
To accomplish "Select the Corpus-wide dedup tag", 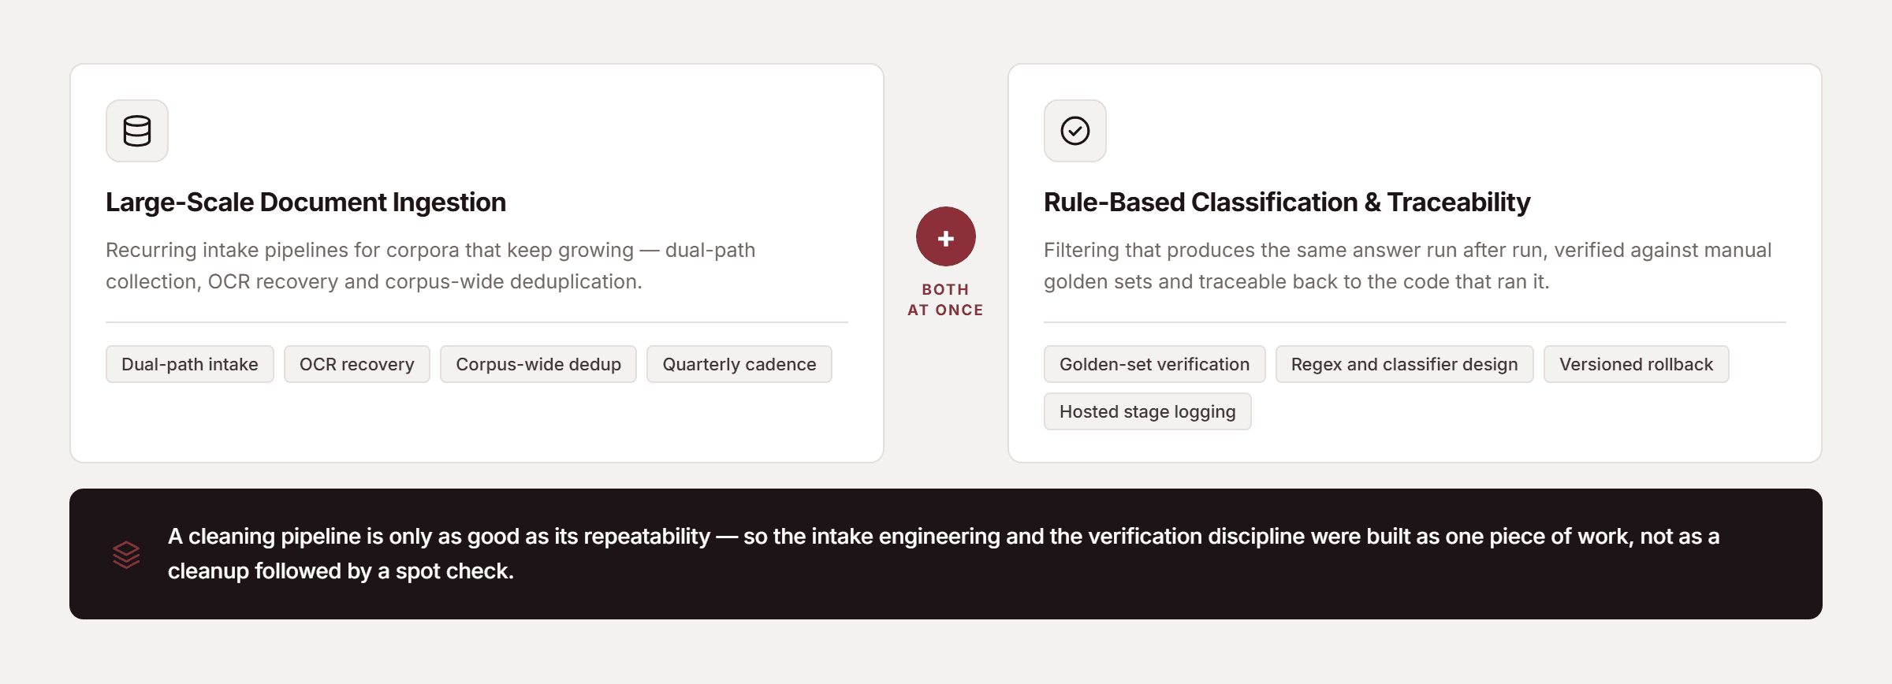I will point(538,364).
